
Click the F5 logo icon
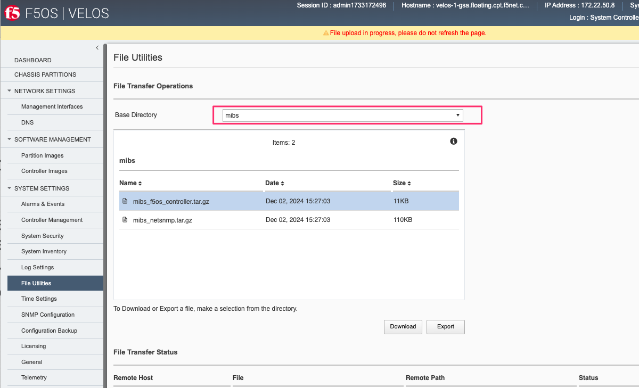(12, 13)
